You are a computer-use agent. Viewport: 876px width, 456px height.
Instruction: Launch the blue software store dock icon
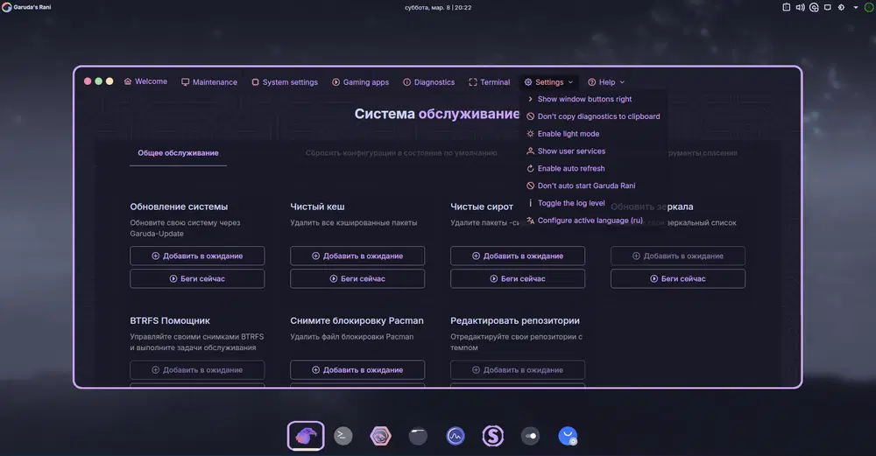(x=568, y=436)
